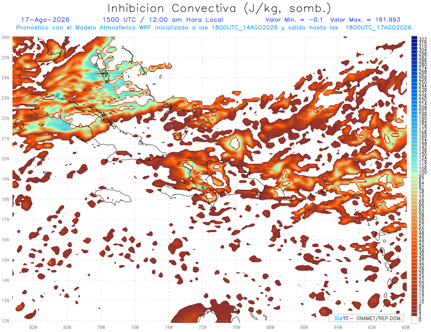This screenshot has height=332, width=431.
Task: Click the '16N' latitude label
Action: pos(5,240)
